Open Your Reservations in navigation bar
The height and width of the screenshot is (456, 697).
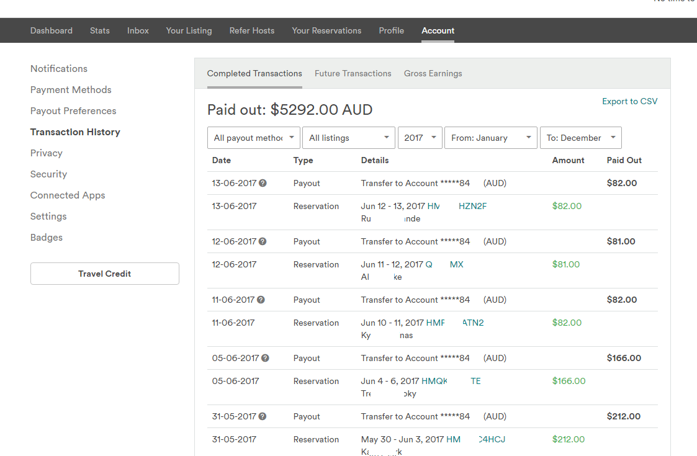point(326,30)
